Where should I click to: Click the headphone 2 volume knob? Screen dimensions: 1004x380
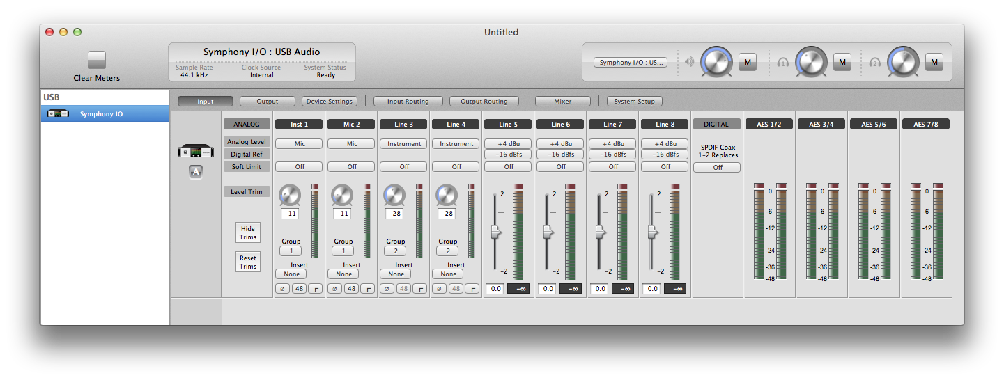[x=903, y=63]
